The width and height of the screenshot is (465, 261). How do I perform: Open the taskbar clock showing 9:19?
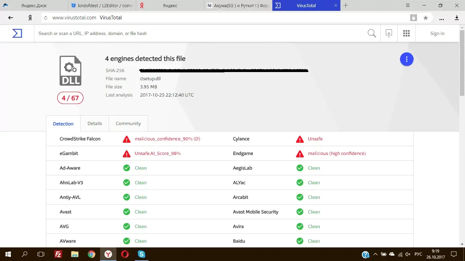[x=435, y=254]
